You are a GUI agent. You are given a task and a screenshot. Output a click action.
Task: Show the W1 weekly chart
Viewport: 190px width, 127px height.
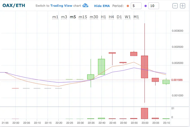[128, 17]
